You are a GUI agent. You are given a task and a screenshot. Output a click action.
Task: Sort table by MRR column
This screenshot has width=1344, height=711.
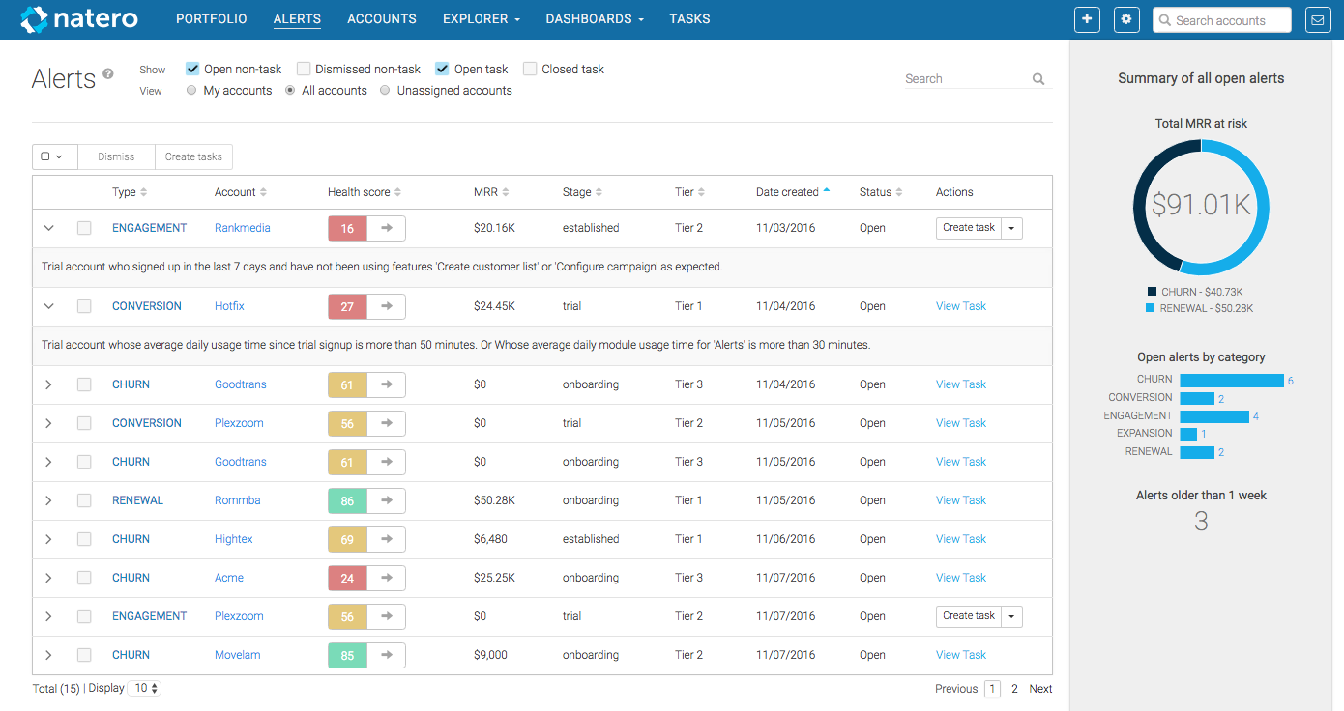point(491,192)
